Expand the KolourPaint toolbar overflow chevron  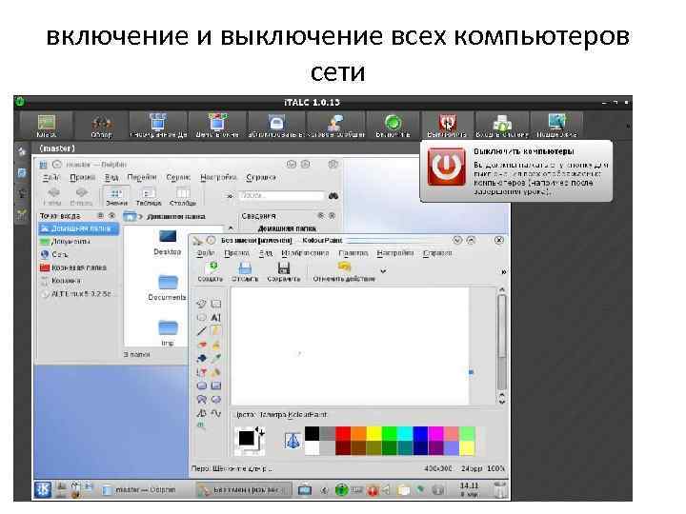point(504,271)
